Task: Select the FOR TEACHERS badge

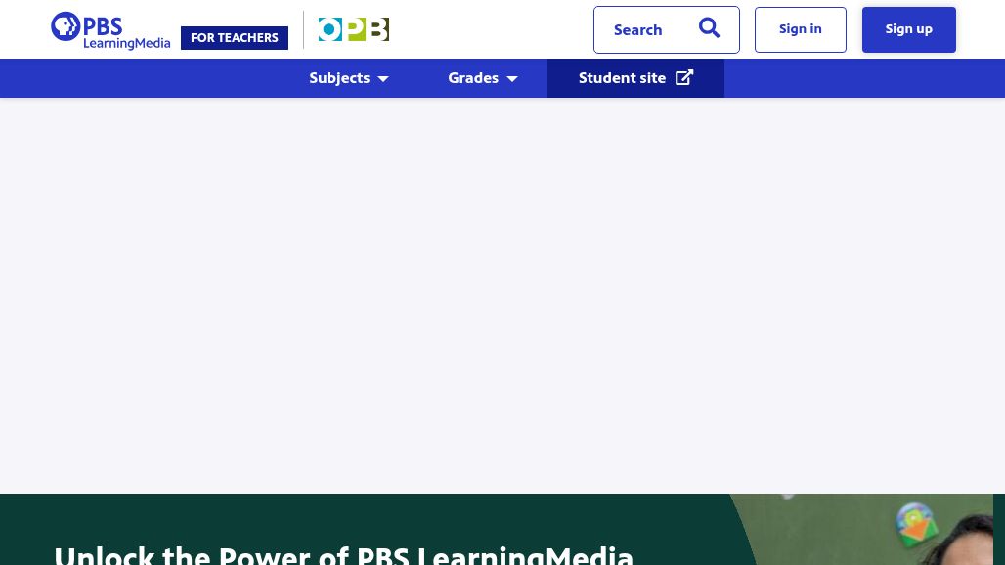Action: pos(235,37)
